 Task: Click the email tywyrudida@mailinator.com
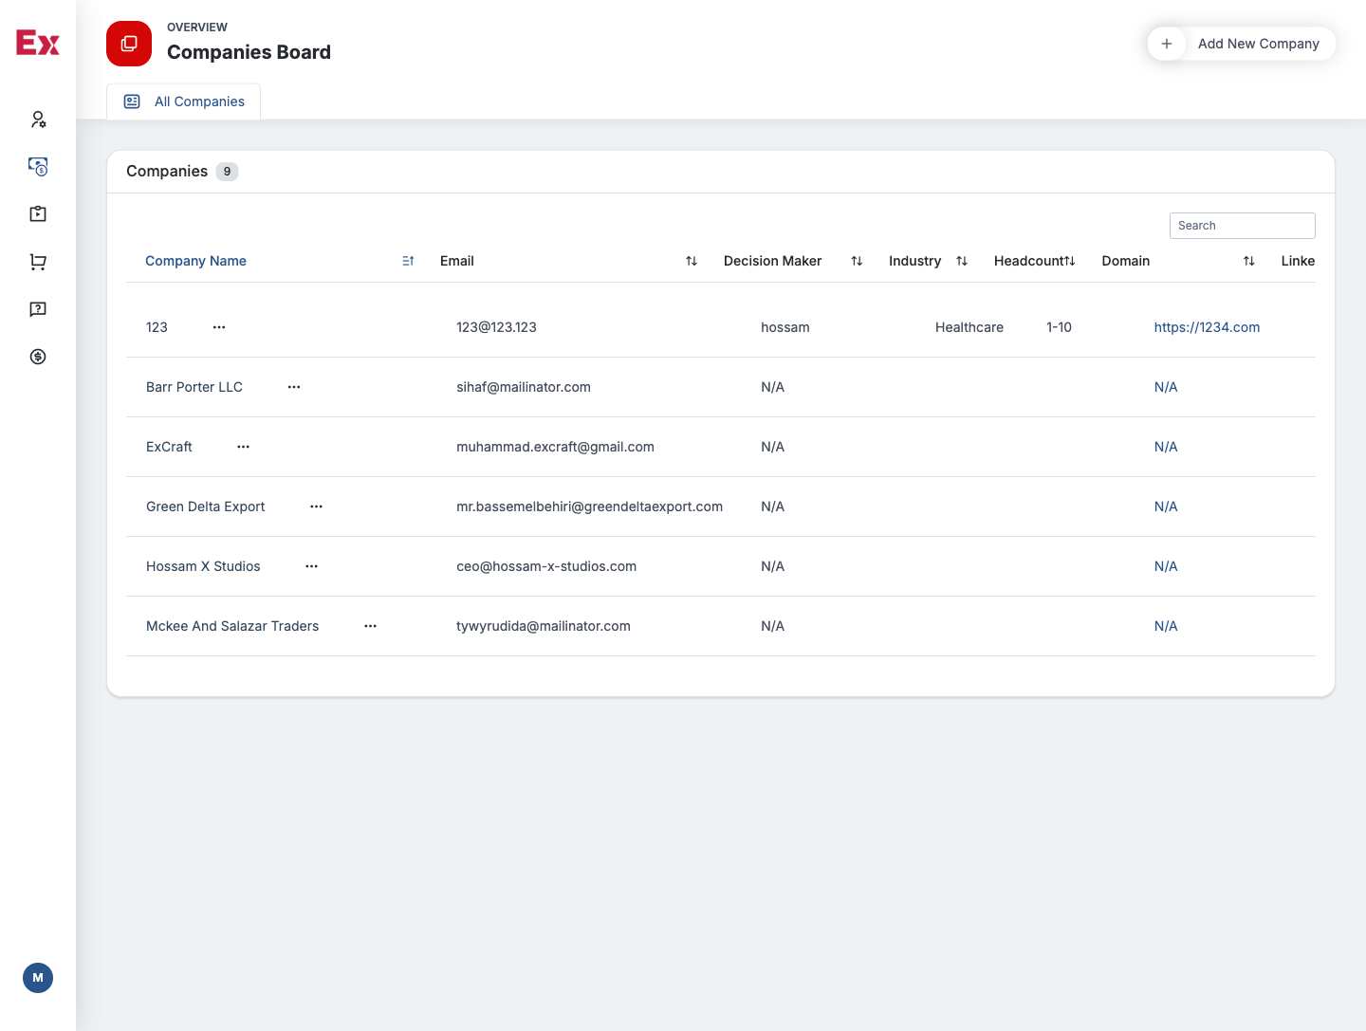point(544,626)
